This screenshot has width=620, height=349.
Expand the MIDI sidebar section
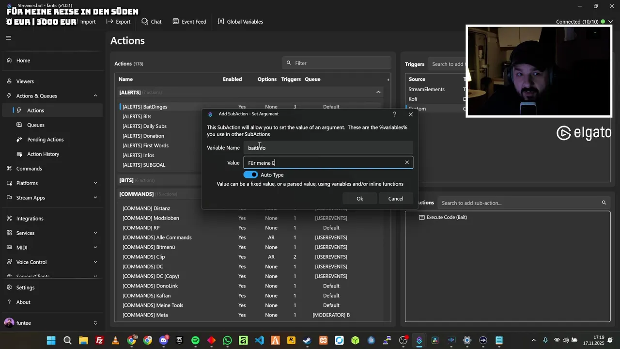tap(95, 248)
